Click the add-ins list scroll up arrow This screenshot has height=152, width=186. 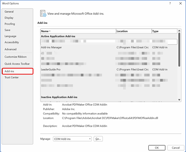click(x=179, y=31)
